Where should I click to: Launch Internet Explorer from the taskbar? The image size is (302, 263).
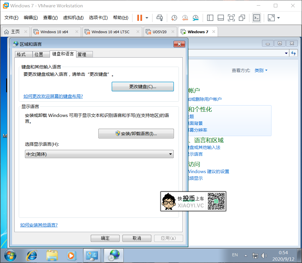pos(31,255)
